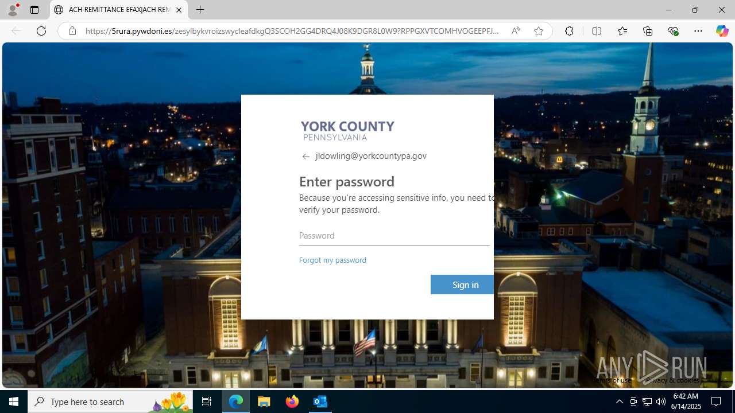Viewport: 735px width, 413px height.
Task: Click the Sign in button
Action: point(462,285)
